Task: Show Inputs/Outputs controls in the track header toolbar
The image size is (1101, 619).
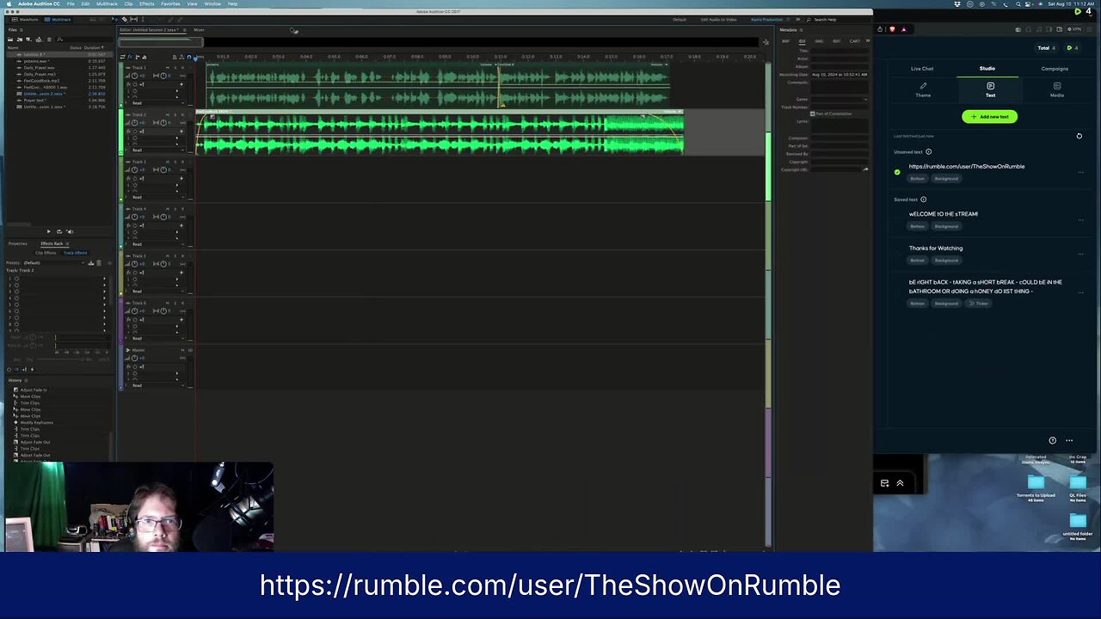Action: [123, 57]
